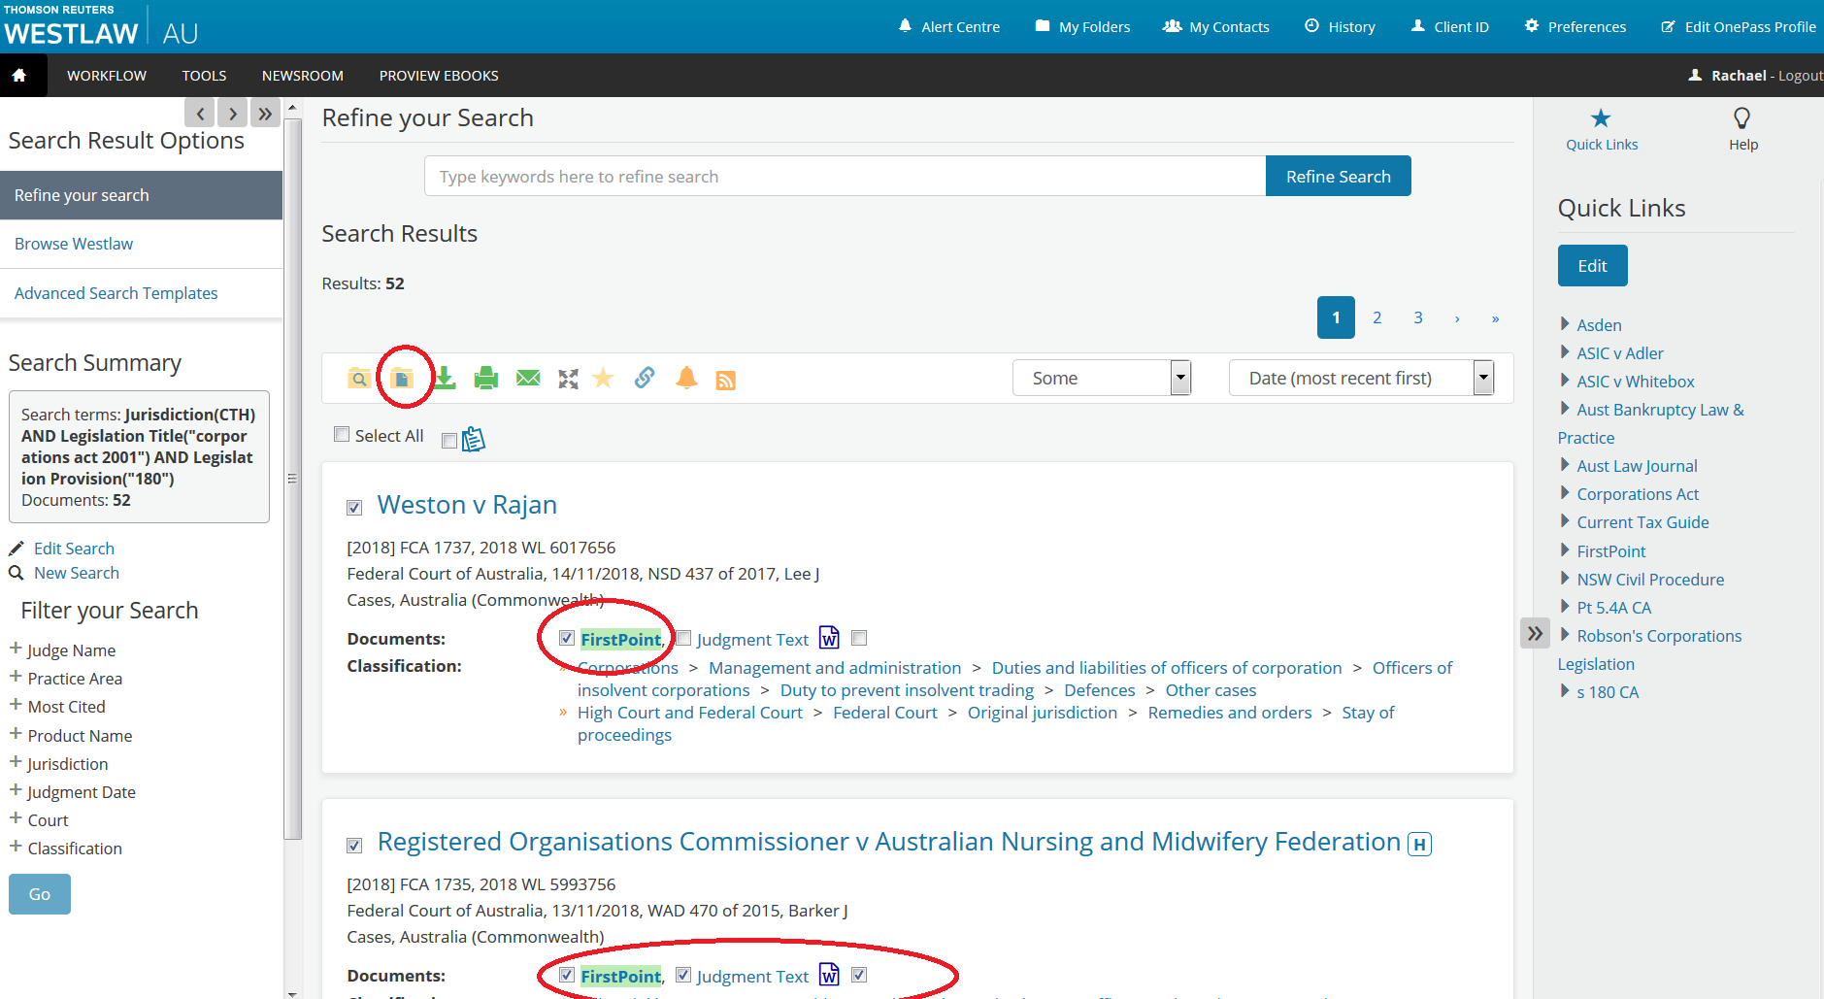Image resolution: width=1824 pixels, height=999 pixels.
Task: Open the Date (most recent first) sort dropdown
Action: coord(1361,378)
